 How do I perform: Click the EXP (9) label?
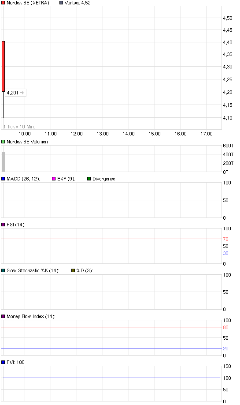click(x=66, y=179)
